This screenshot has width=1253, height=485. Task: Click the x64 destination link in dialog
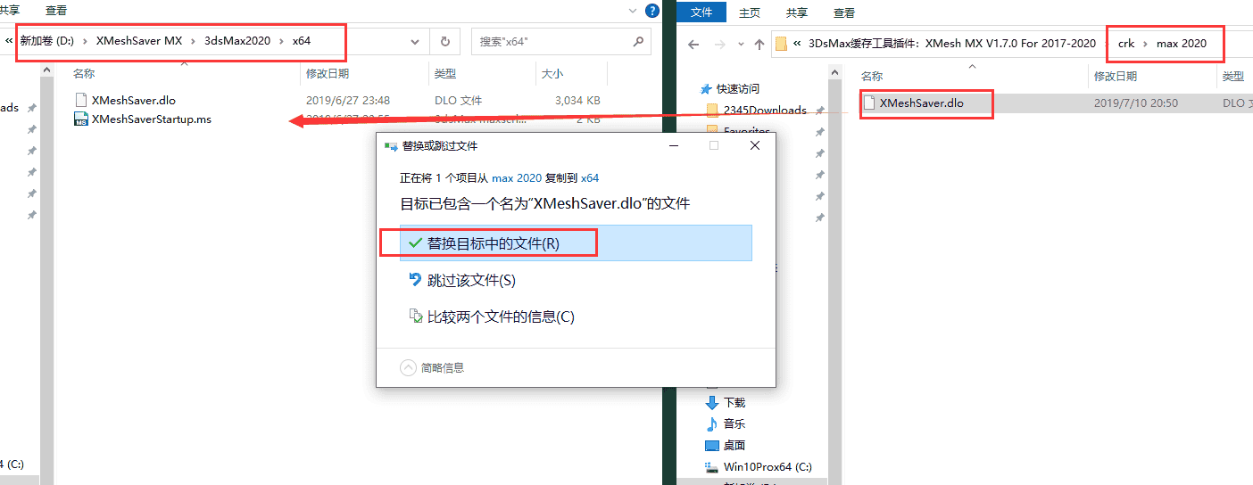coord(590,178)
